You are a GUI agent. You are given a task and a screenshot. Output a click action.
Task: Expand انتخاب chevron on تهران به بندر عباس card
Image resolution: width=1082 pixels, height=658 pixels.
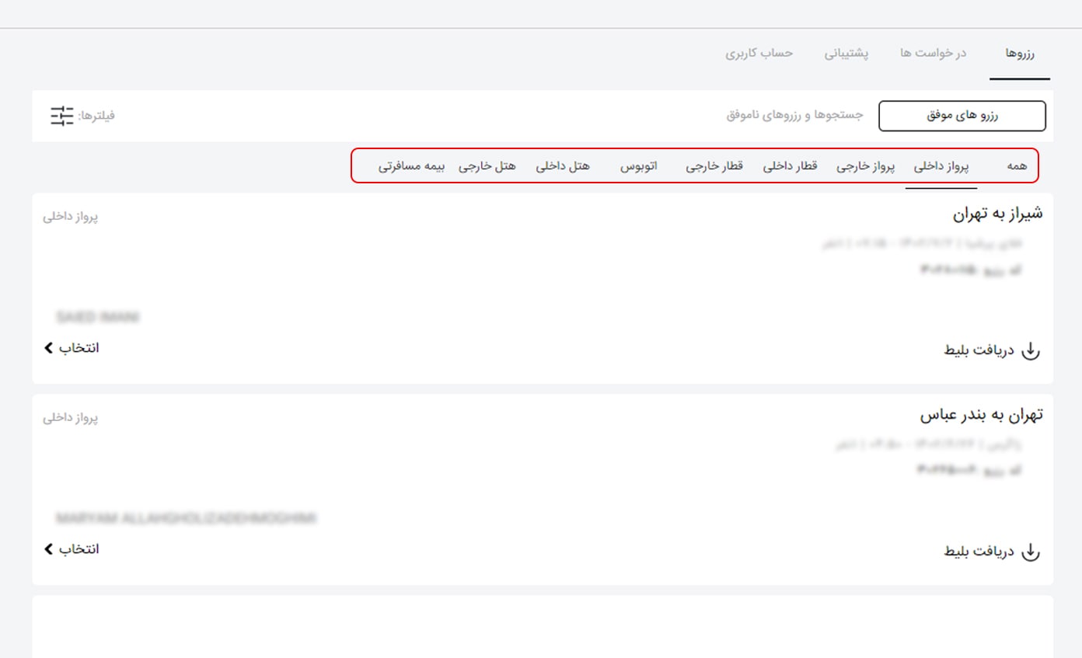click(49, 549)
